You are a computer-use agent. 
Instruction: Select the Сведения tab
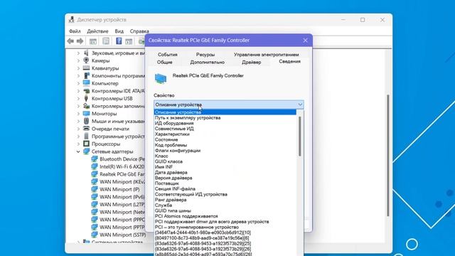tap(289, 61)
